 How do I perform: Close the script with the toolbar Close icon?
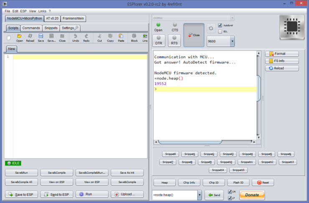(x=62, y=38)
